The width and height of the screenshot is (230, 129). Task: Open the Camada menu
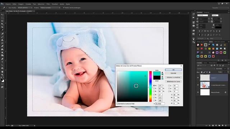[28, 4]
